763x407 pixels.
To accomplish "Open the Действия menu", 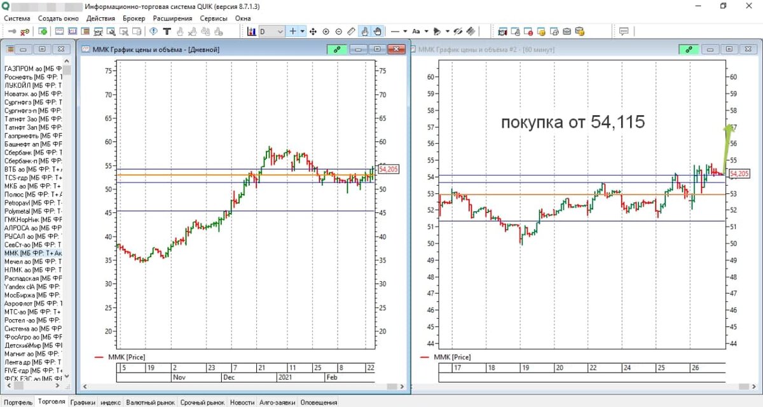I will (100, 18).
